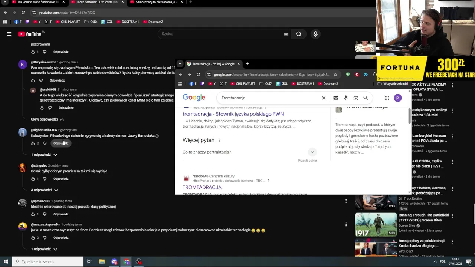Open Running Through The Battlefield 1917 thumbnail
The height and width of the screenshot is (267, 475).
click(x=376, y=224)
